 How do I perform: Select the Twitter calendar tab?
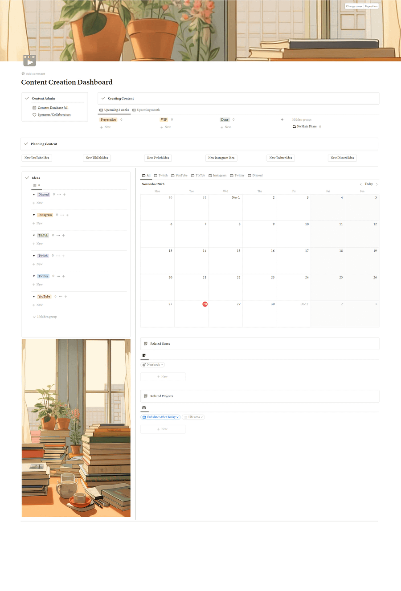pos(237,175)
